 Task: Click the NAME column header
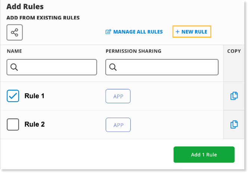[x=15, y=51]
